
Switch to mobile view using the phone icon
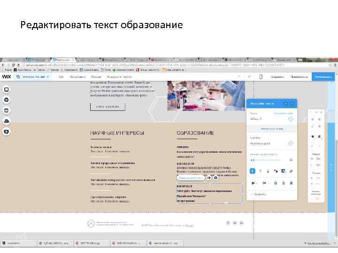coord(261,77)
